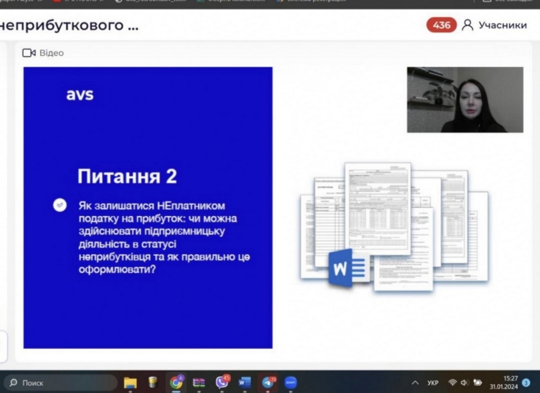Open the volume control in system tray
This screenshot has height=393, width=540.
[x=465, y=383]
